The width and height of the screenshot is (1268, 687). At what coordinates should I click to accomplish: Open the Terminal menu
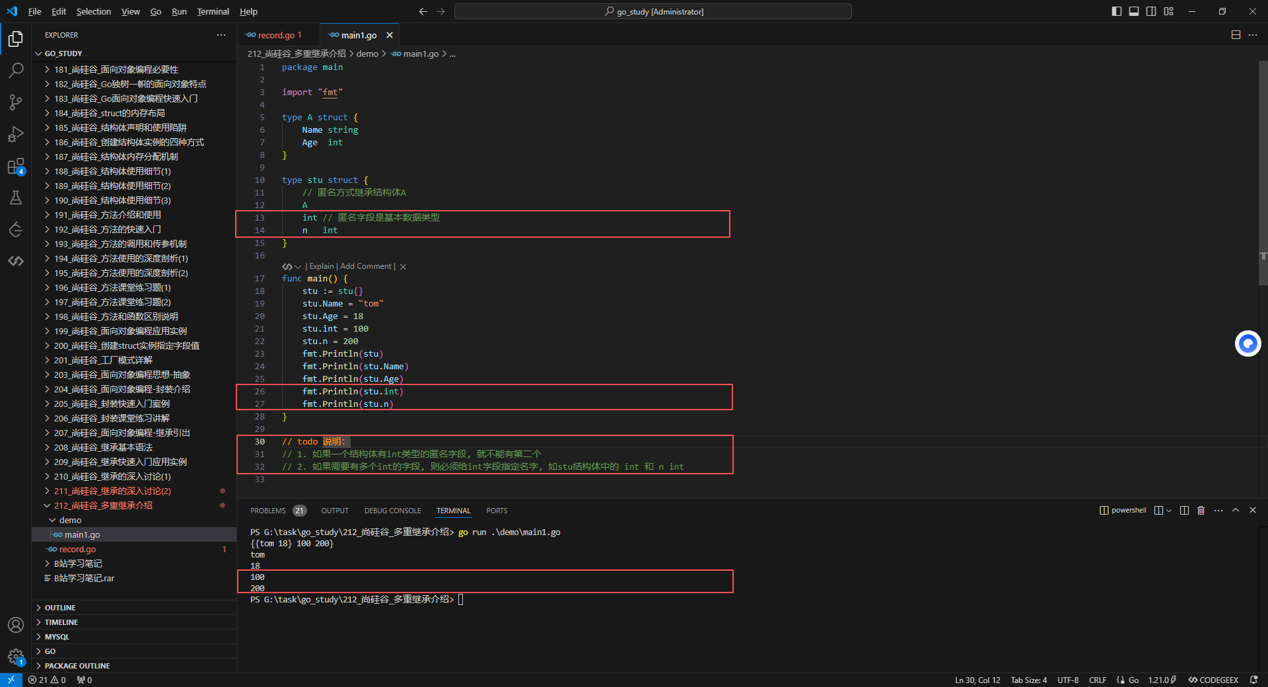[x=213, y=11]
